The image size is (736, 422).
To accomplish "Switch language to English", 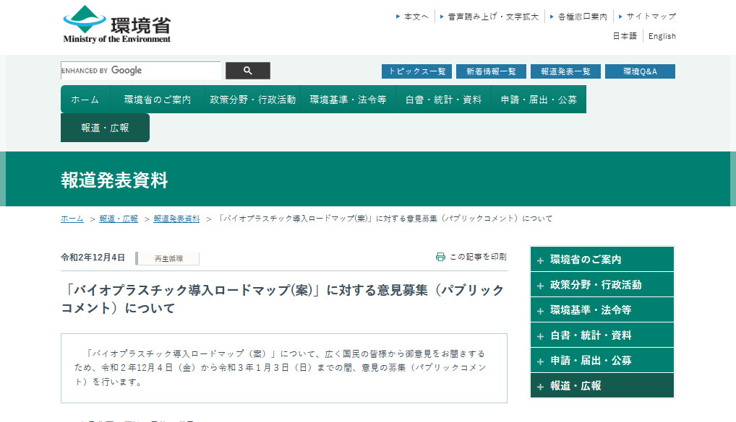I will (x=662, y=36).
